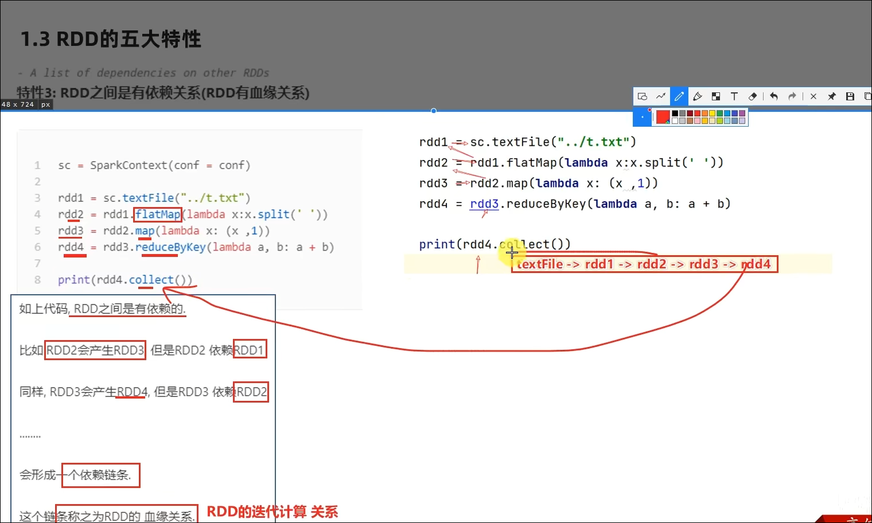Click line number 7 in code gutter
The height and width of the screenshot is (523, 872).
(x=37, y=263)
